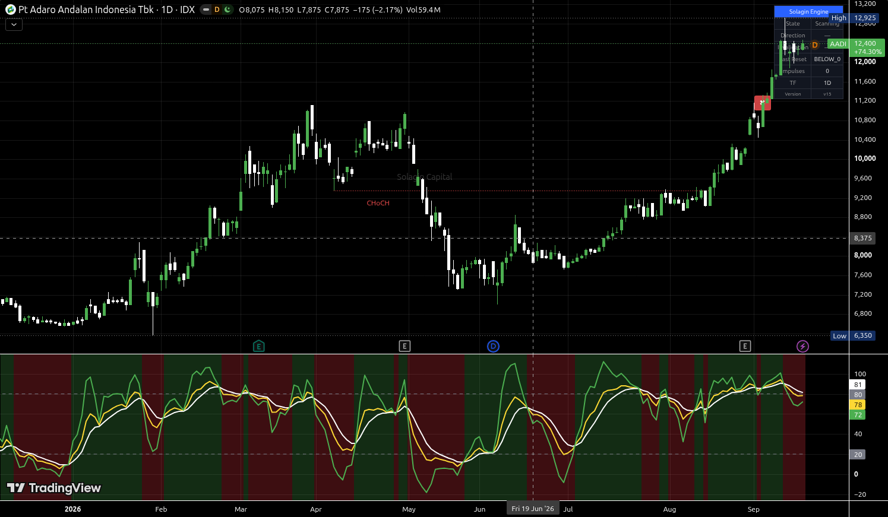The width and height of the screenshot is (888, 517).
Task: Open the grey earnings E marker near September
Action: tap(745, 346)
